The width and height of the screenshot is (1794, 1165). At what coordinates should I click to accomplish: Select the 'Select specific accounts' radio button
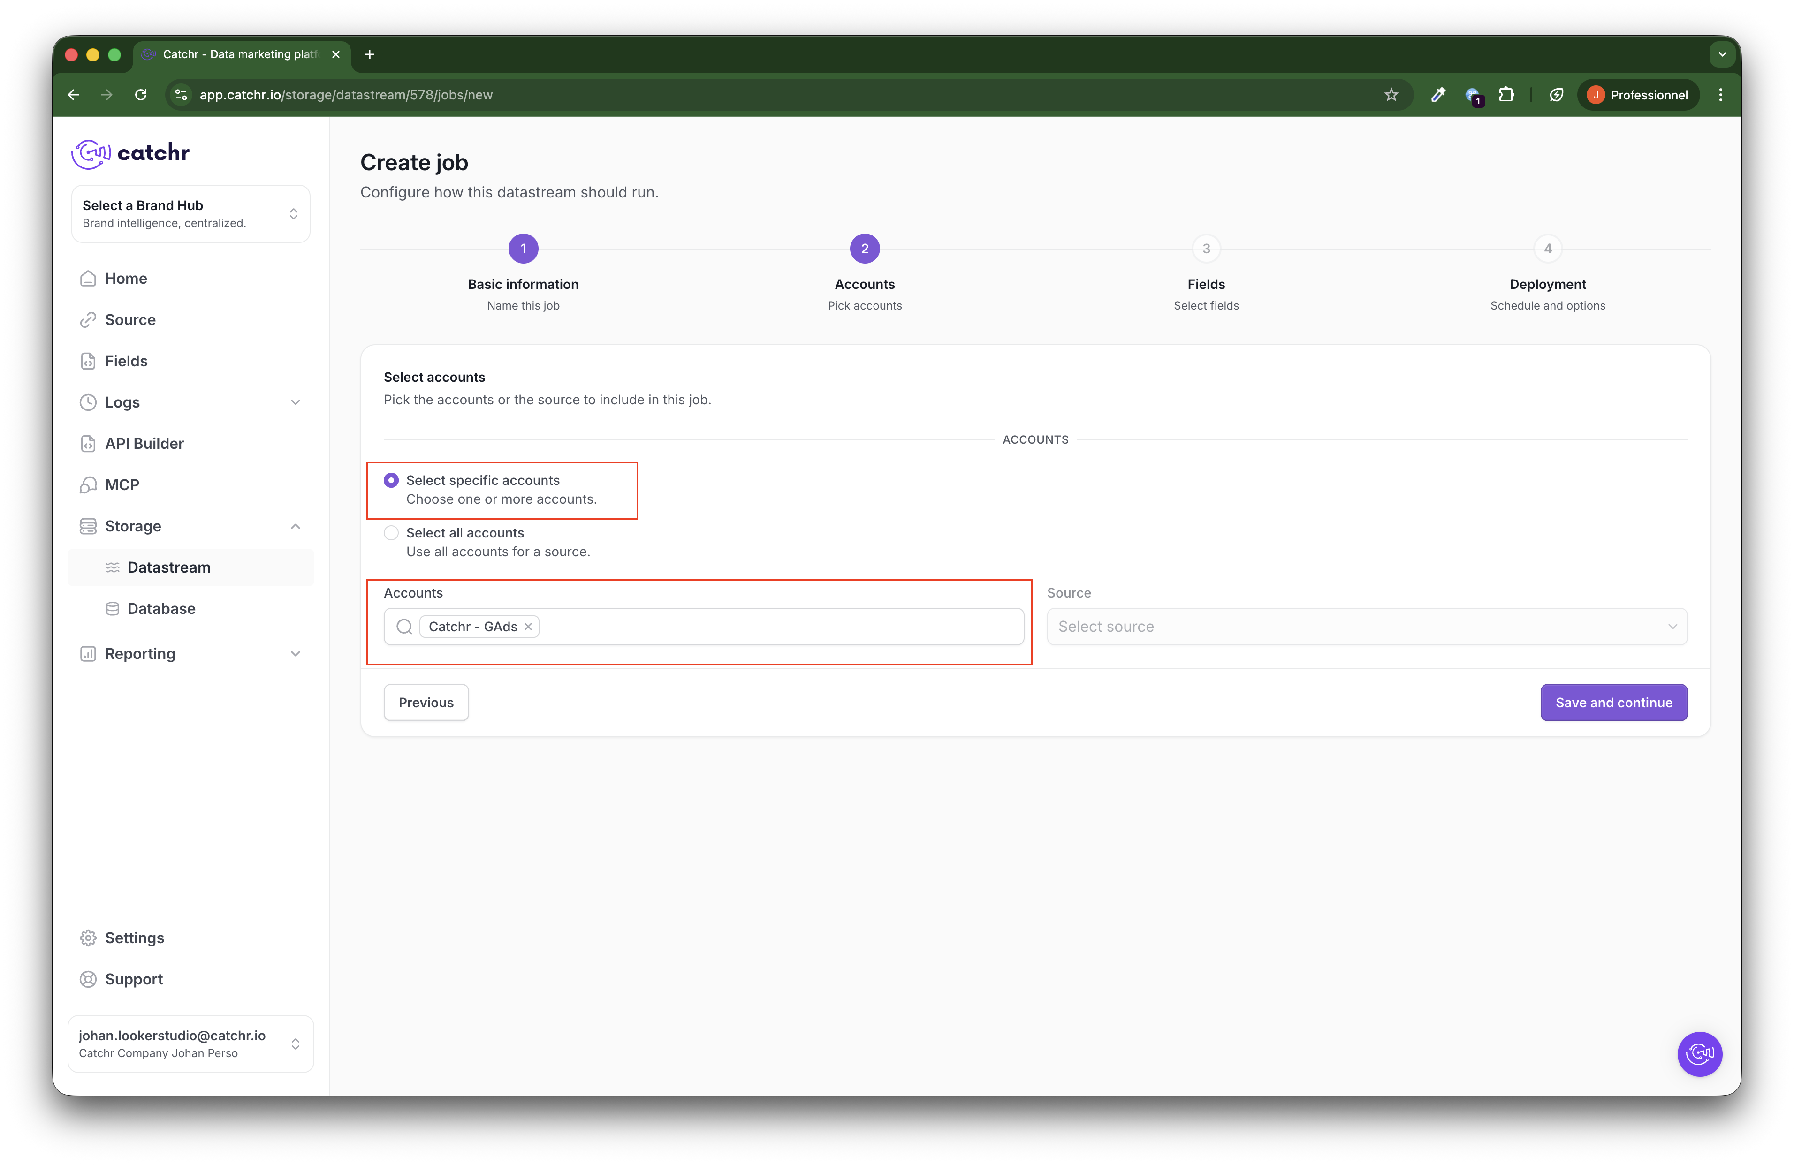point(391,480)
